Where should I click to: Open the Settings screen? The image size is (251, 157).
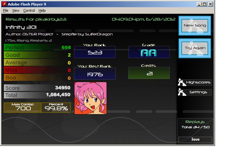click(x=198, y=92)
